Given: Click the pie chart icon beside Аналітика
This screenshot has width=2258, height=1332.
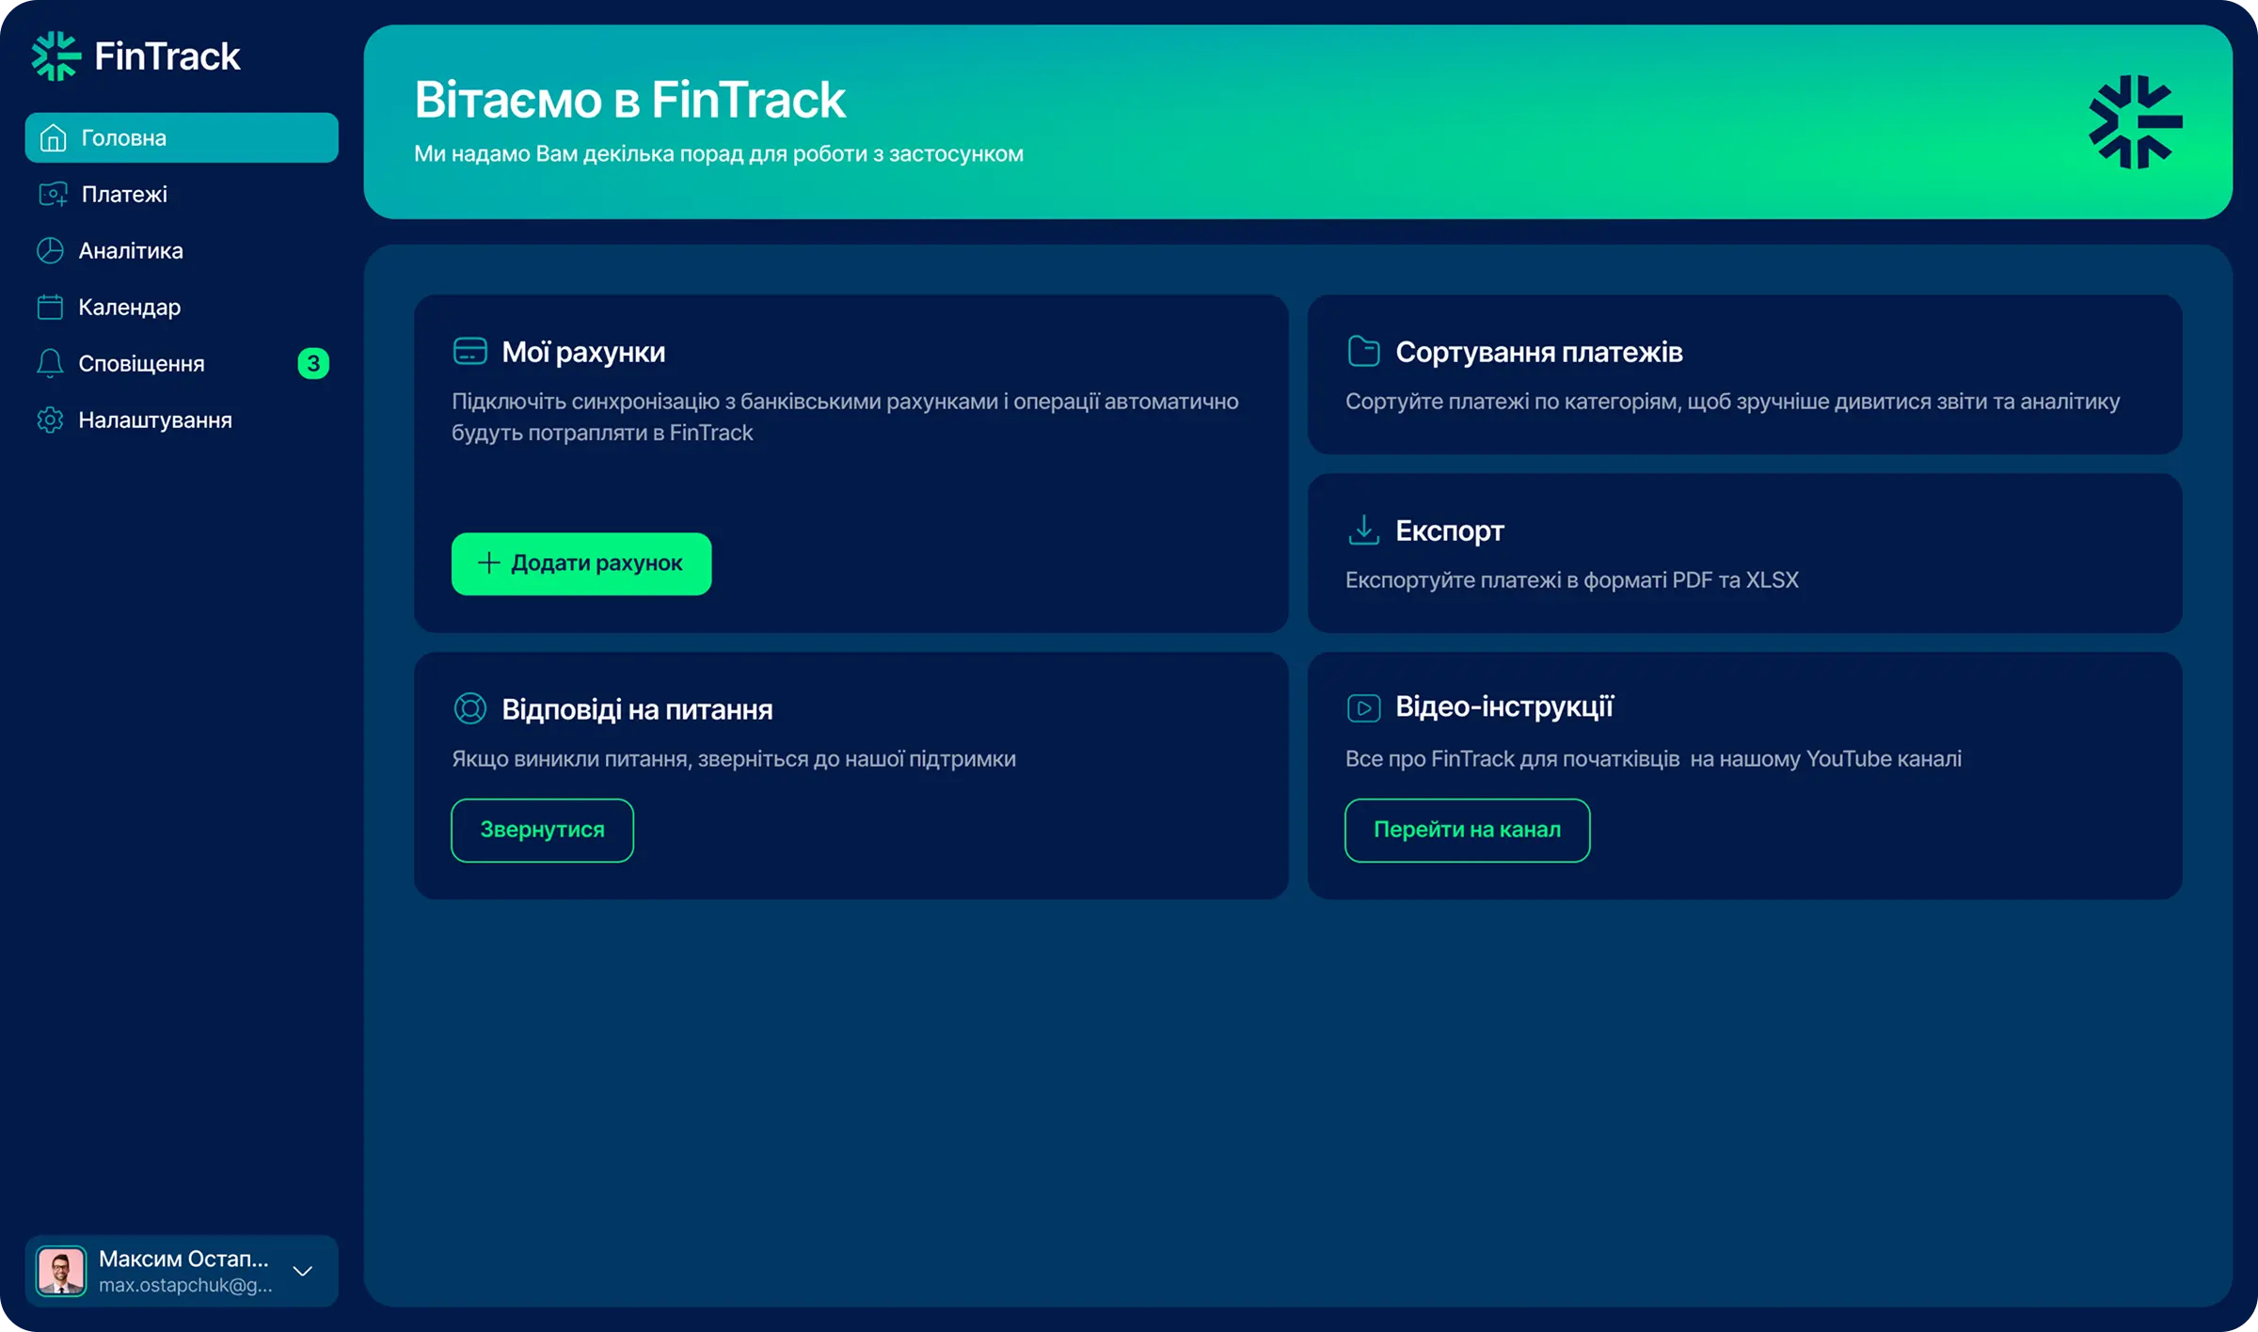Looking at the screenshot, I should pyautogui.click(x=50, y=251).
